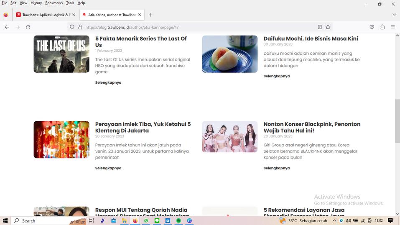The height and width of the screenshot is (225, 400).
Task: Click Selengkapnya under Perayaan Imlek article
Action: 108,168
